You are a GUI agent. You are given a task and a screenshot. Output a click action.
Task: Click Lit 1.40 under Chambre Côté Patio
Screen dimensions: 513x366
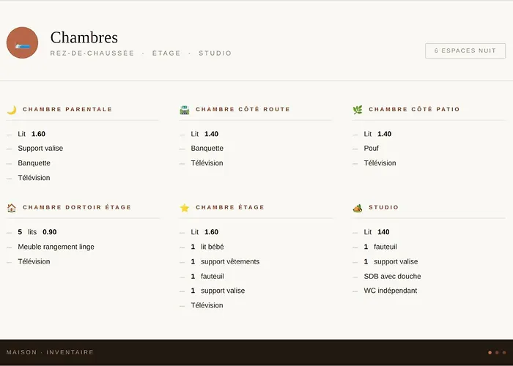click(x=377, y=134)
